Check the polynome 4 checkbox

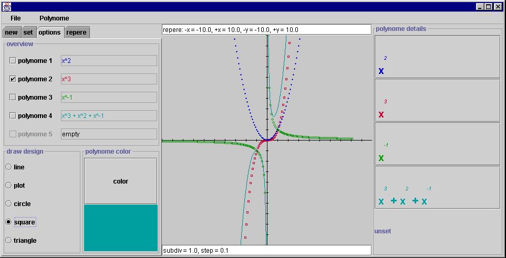[13, 116]
